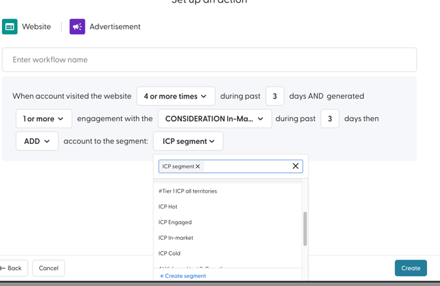Open the '4 or more times' dropdown
Viewport: 440px width, 286px height.
point(175,96)
